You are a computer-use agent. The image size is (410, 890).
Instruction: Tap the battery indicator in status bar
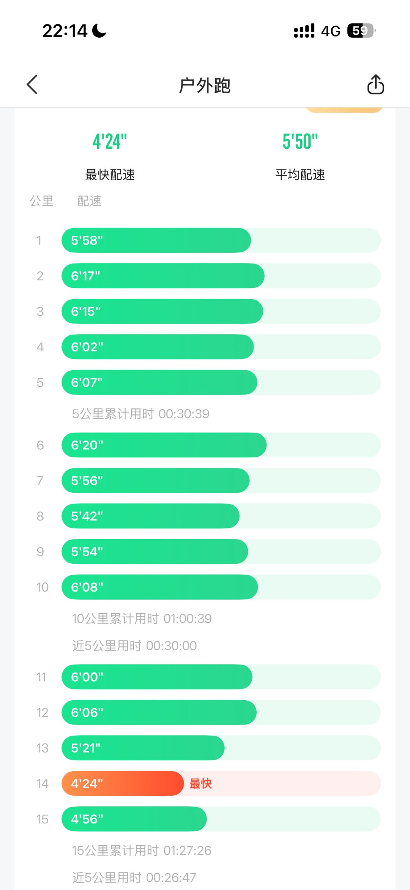361,31
